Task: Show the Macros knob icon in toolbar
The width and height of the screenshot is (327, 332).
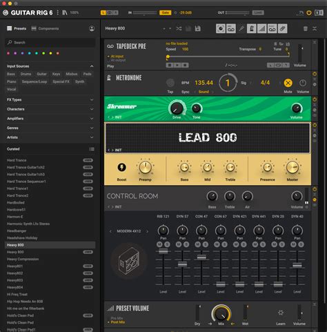Action: point(221,29)
